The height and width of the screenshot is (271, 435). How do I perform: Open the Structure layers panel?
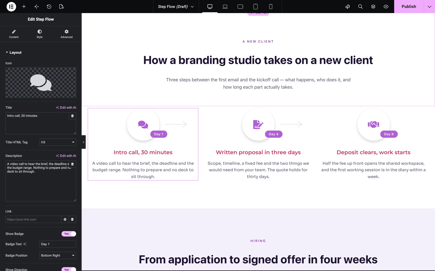(x=373, y=7)
